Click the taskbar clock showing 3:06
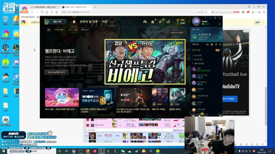Viewport: 275px width, 154px height. coord(262,151)
